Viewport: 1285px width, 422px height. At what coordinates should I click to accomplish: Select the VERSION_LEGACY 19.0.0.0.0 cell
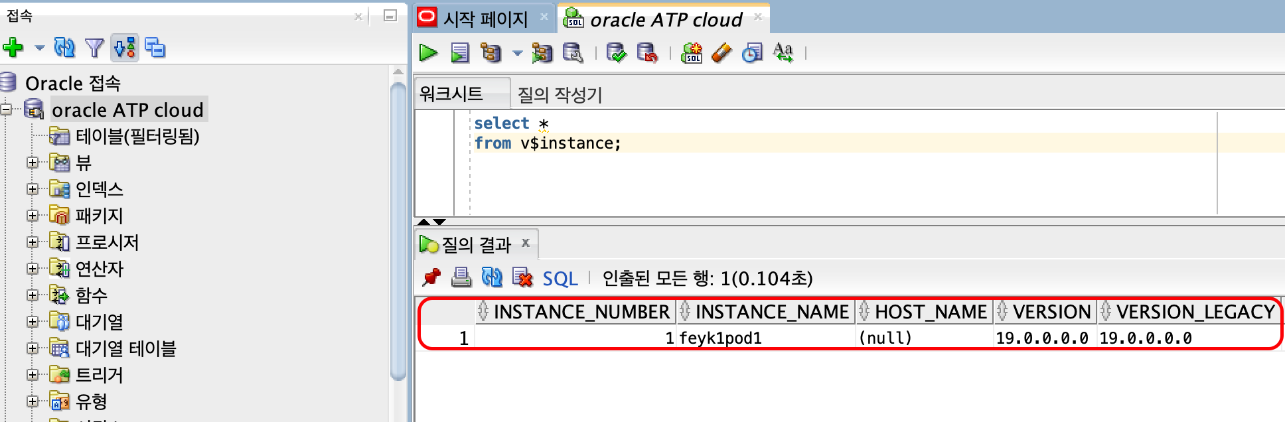coord(1188,338)
